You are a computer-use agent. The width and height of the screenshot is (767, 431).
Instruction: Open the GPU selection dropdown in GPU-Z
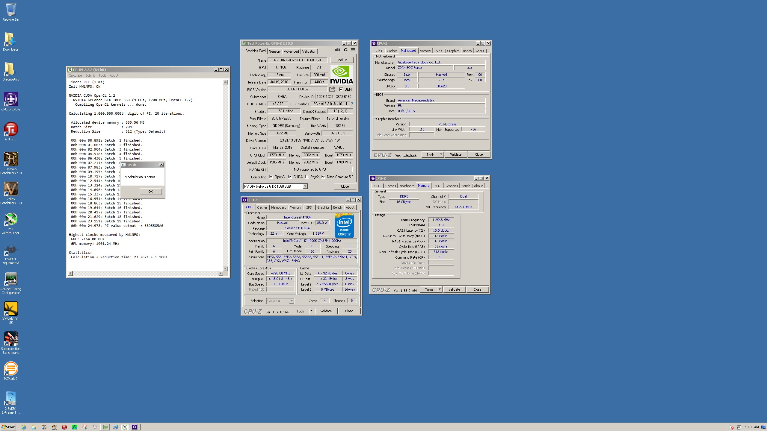coord(305,186)
